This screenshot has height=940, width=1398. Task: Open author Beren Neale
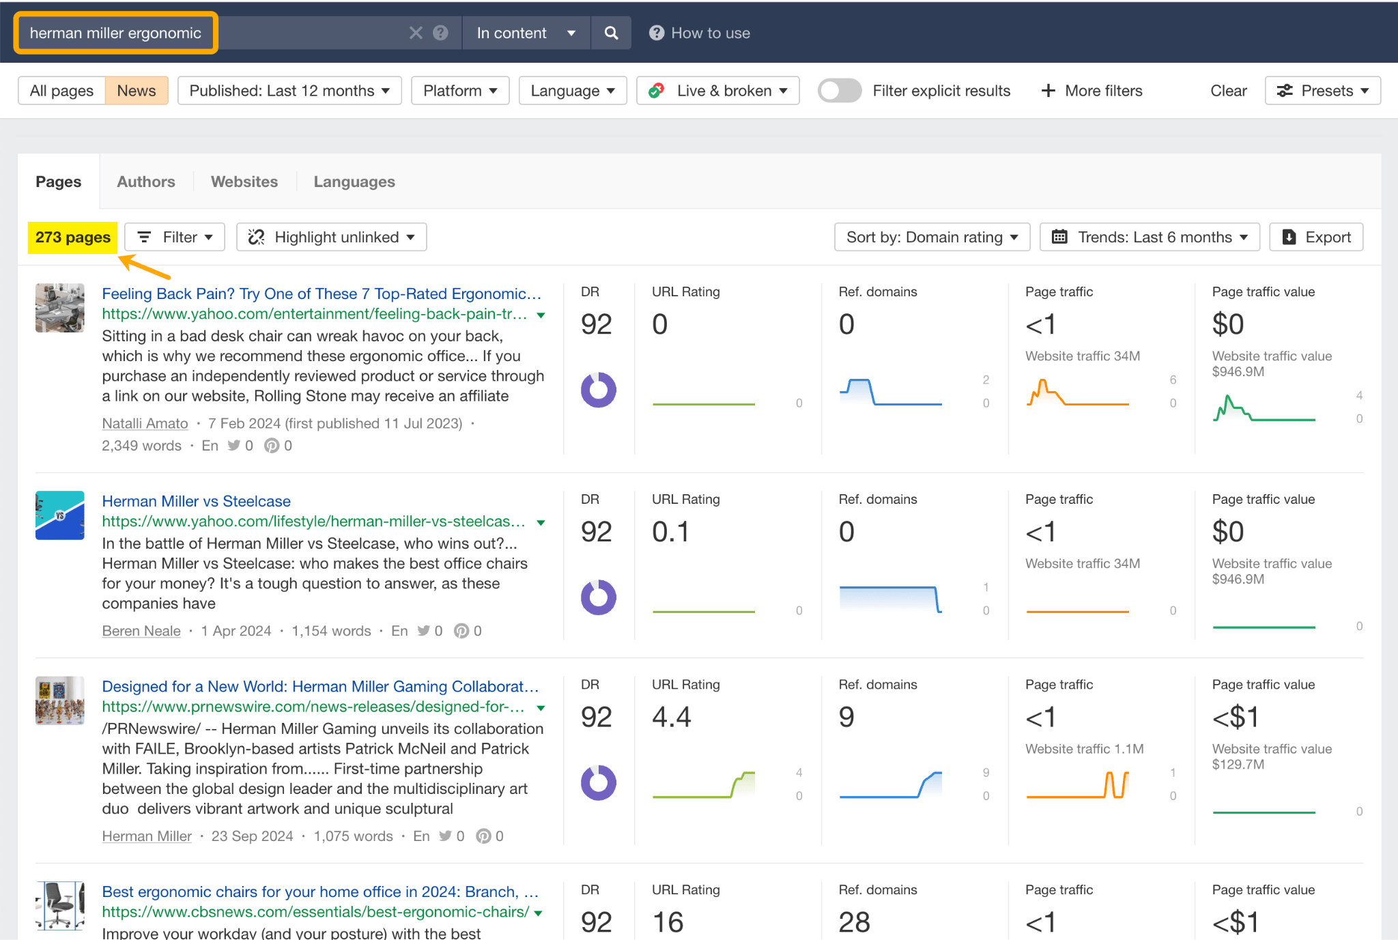[141, 631]
